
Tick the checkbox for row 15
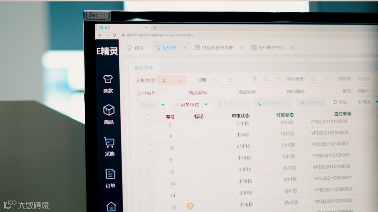pyautogui.click(x=152, y=207)
